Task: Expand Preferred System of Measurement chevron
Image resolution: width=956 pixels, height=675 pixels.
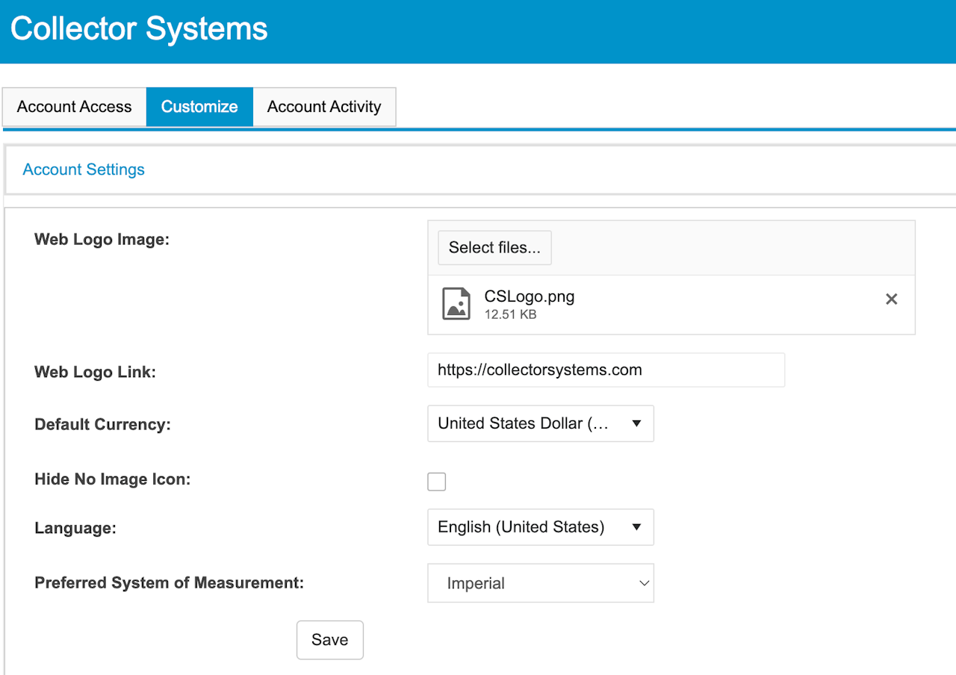Action: [645, 583]
